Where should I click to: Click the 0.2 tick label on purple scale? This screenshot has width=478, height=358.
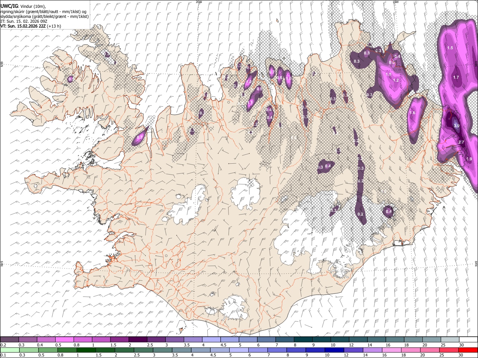pyautogui.click(x=3, y=345)
